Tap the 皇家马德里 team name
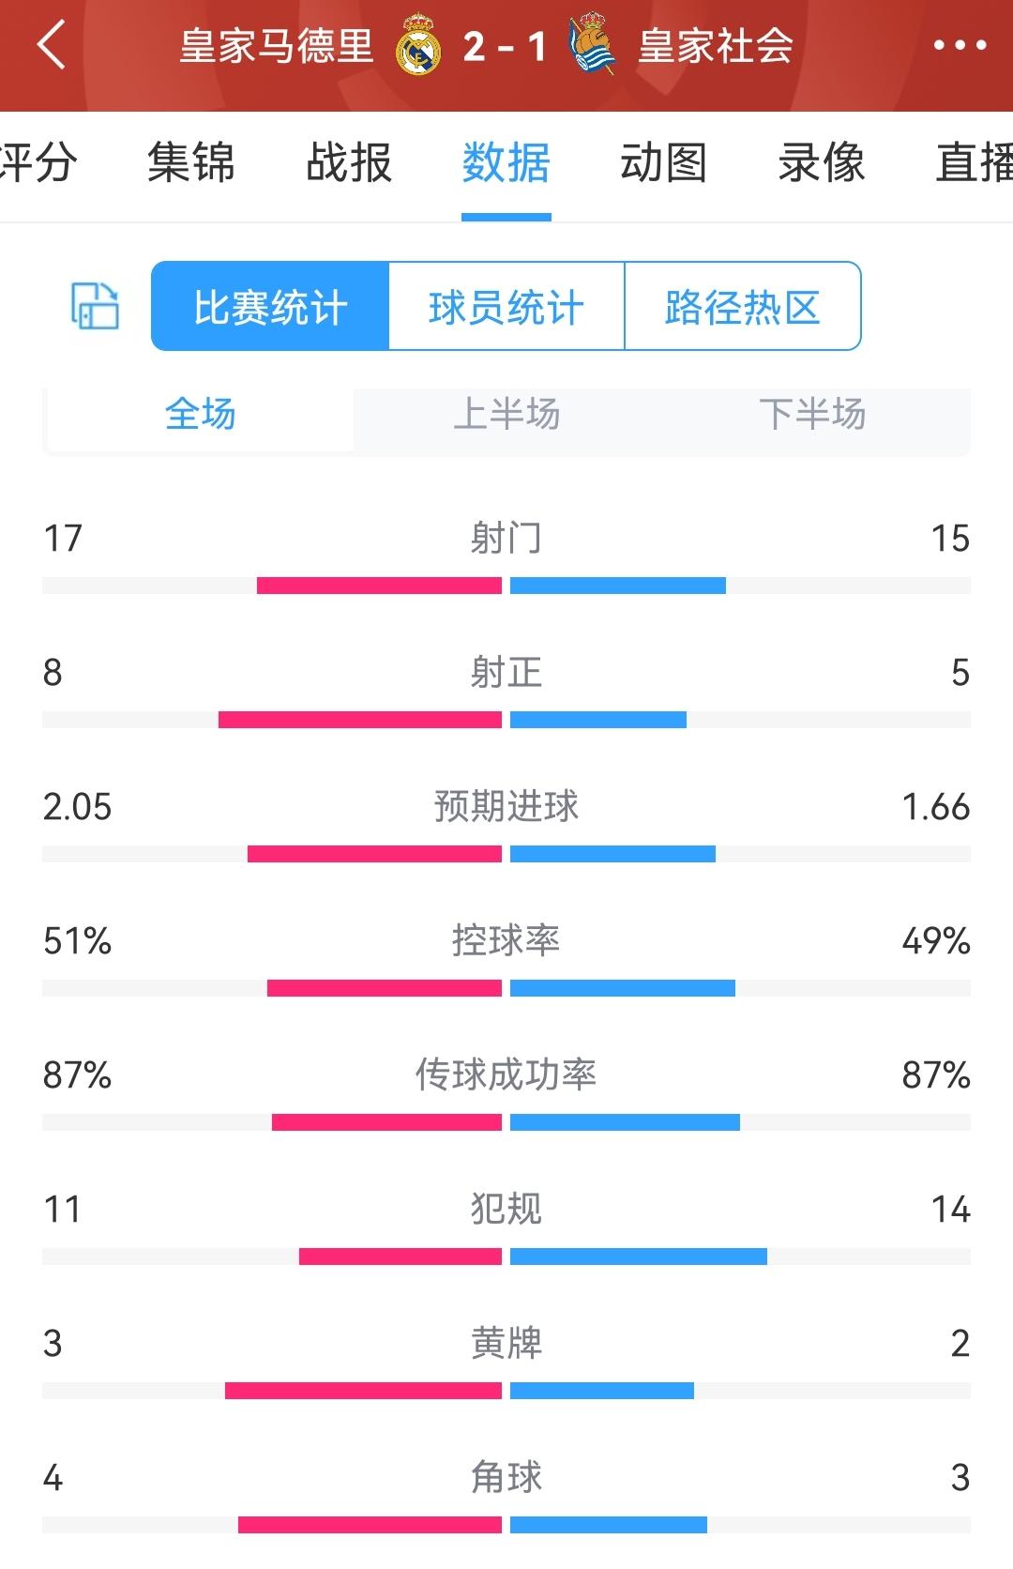This screenshot has width=1013, height=1569. point(277,46)
